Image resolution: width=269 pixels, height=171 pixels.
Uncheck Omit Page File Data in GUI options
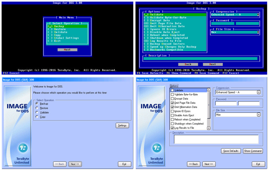(x=172, y=103)
